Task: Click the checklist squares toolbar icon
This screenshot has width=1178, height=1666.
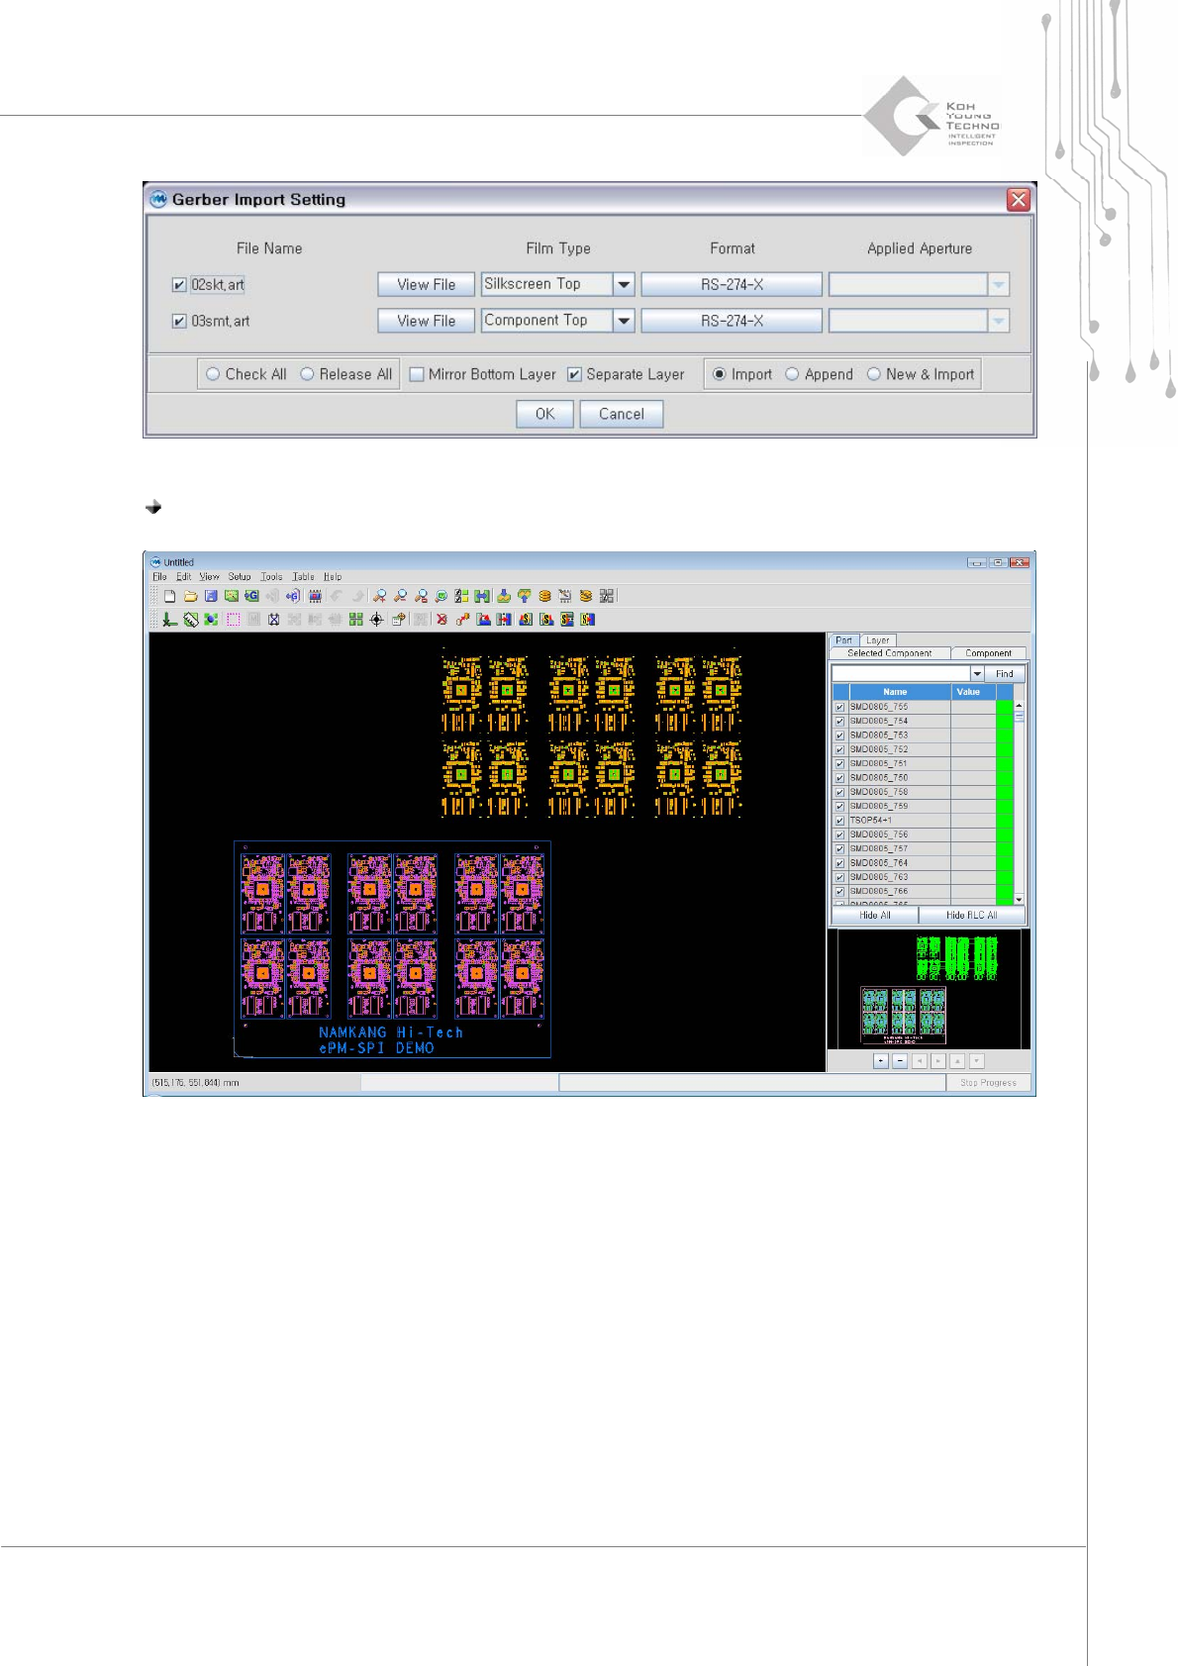Action: pyautogui.click(x=460, y=596)
